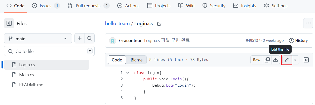
Task: Click the "public void Login(){" code line
Action: [x=166, y=79]
